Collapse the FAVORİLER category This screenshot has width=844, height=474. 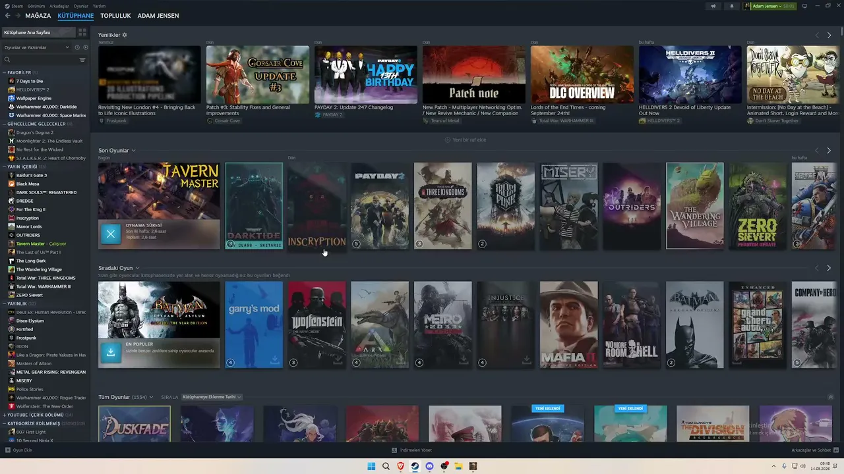coord(4,72)
